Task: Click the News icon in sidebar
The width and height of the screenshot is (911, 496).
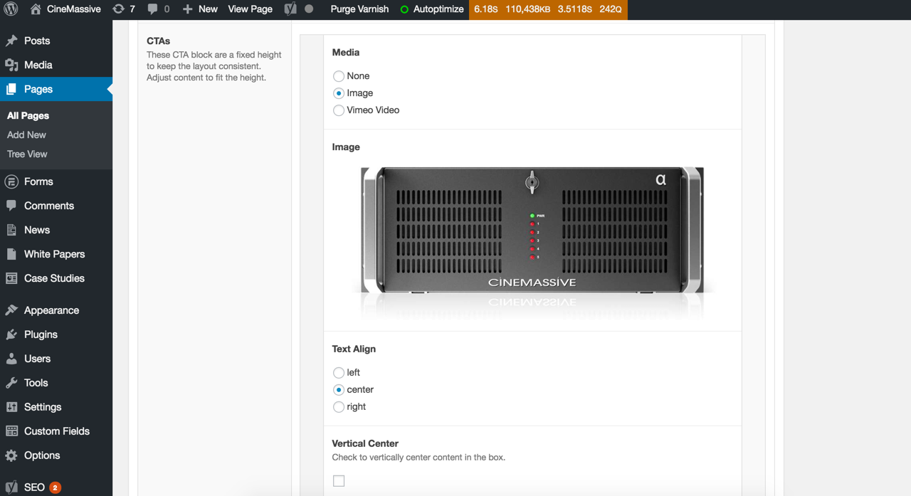Action: pos(11,231)
